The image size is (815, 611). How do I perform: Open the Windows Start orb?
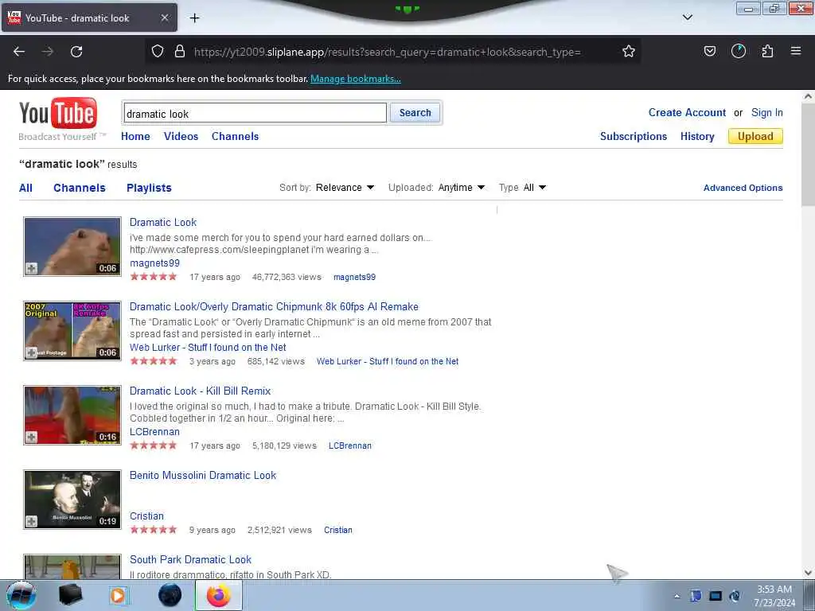coord(21,595)
